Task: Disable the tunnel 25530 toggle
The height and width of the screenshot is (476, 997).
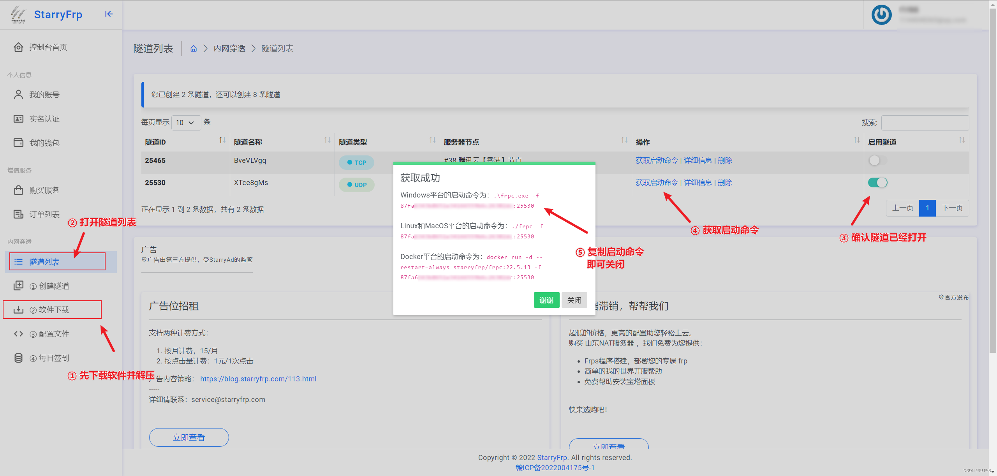Action: 877,182
